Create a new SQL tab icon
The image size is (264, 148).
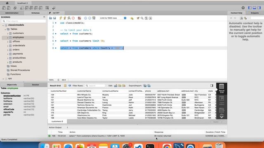click(4, 8)
